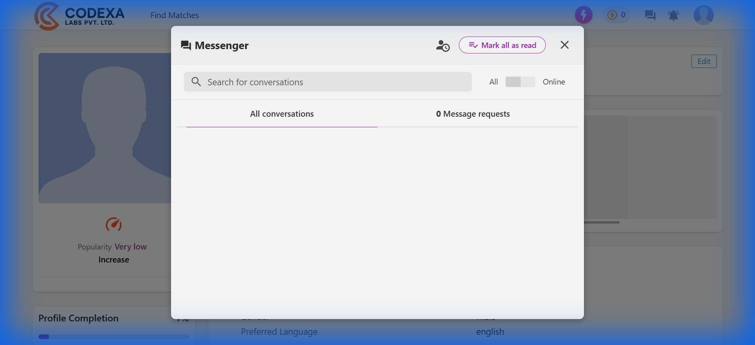755x345 pixels.
Task: Close the Messenger dialog
Action: [564, 45]
